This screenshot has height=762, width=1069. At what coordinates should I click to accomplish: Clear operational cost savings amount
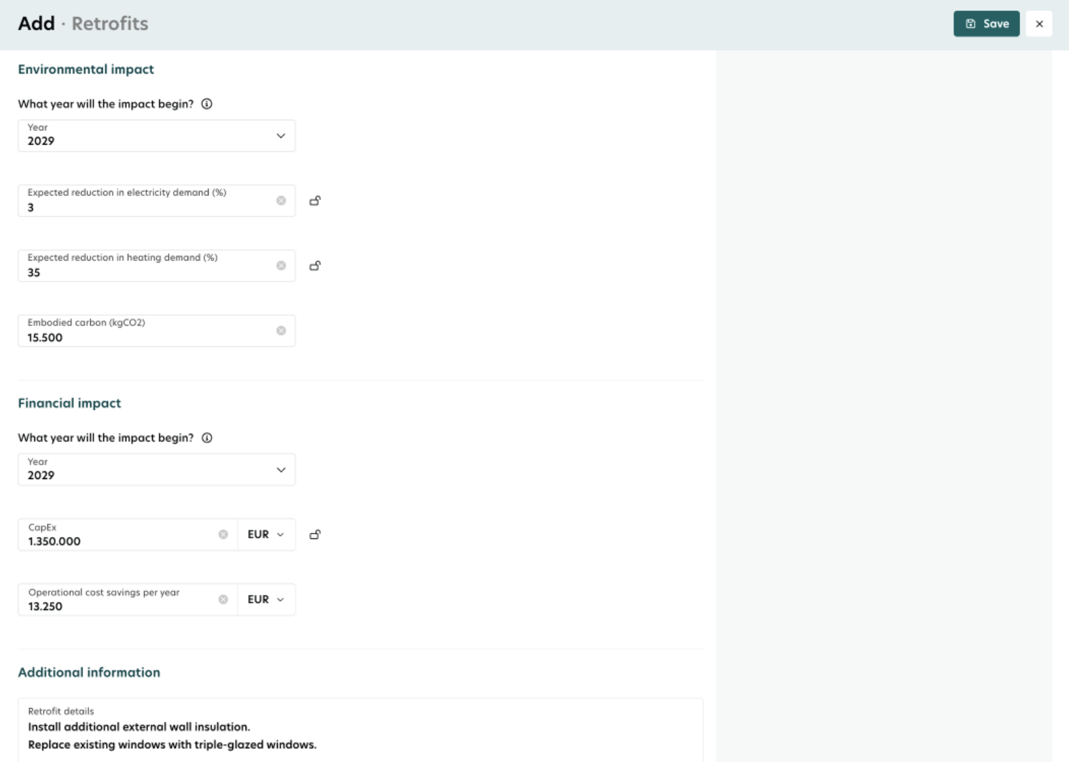point(223,599)
